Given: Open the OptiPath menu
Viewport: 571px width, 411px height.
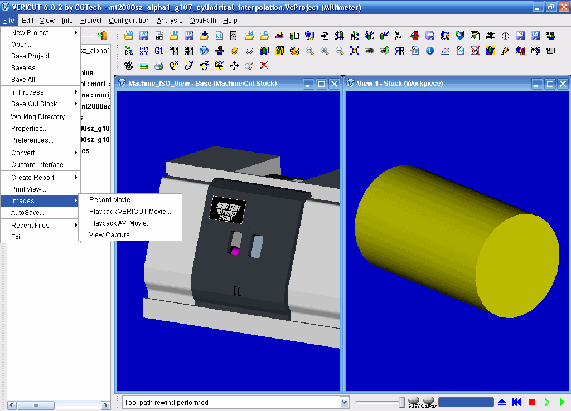Looking at the screenshot, I should [203, 21].
